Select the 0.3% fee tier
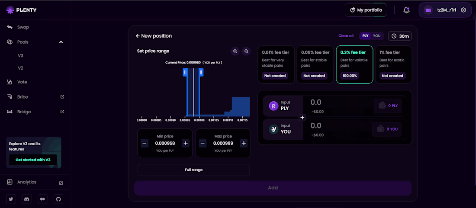Screen dimensions: 476x208 (x=354, y=64)
